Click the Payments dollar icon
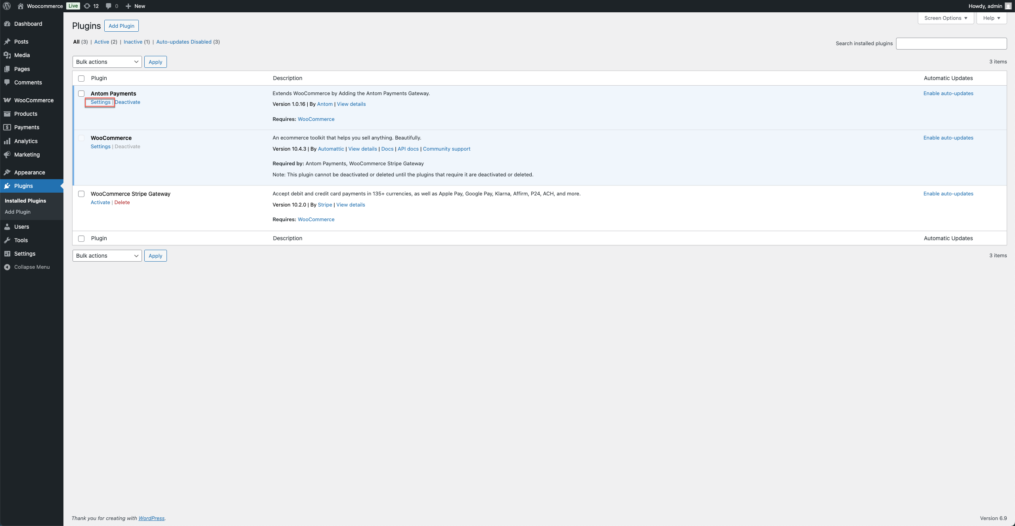This screenshot has height=526, width=1015. tap(7, 127)
